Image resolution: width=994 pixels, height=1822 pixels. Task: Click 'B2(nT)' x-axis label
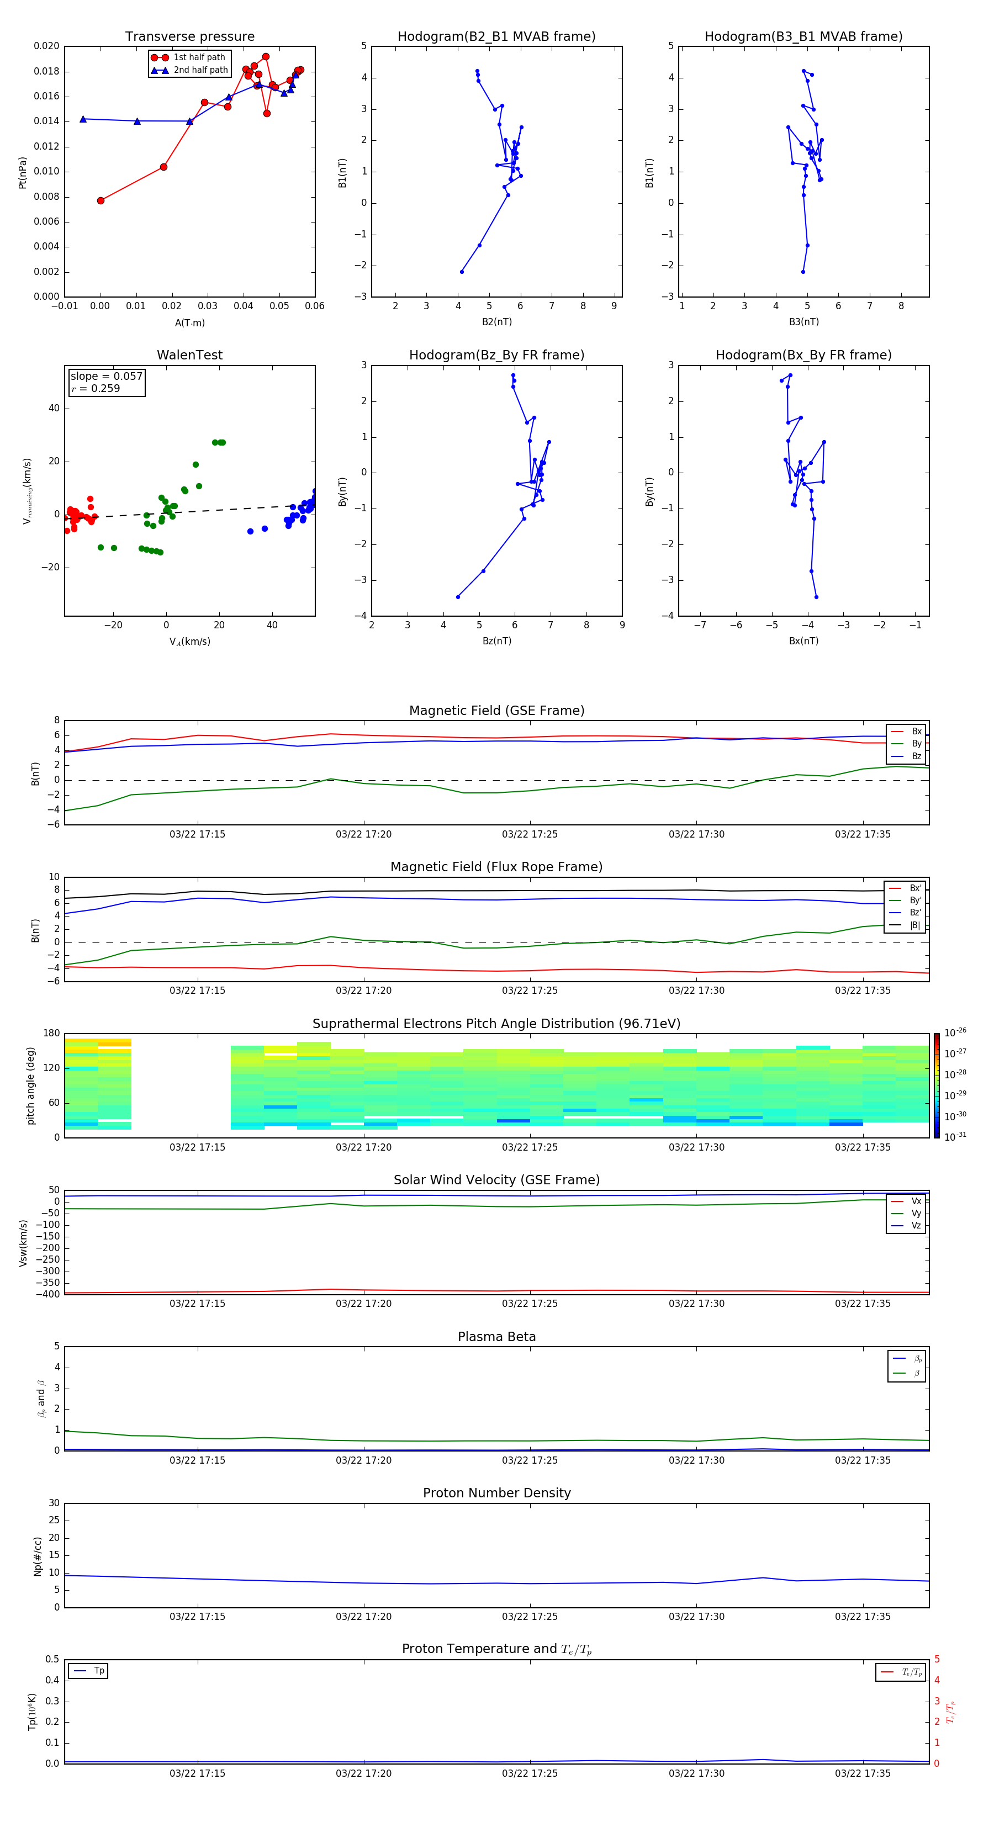[x=496, y=322]
